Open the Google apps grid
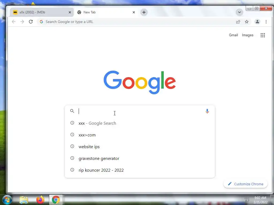This screenshot has height=205, width=274. (x=263, y=35)
